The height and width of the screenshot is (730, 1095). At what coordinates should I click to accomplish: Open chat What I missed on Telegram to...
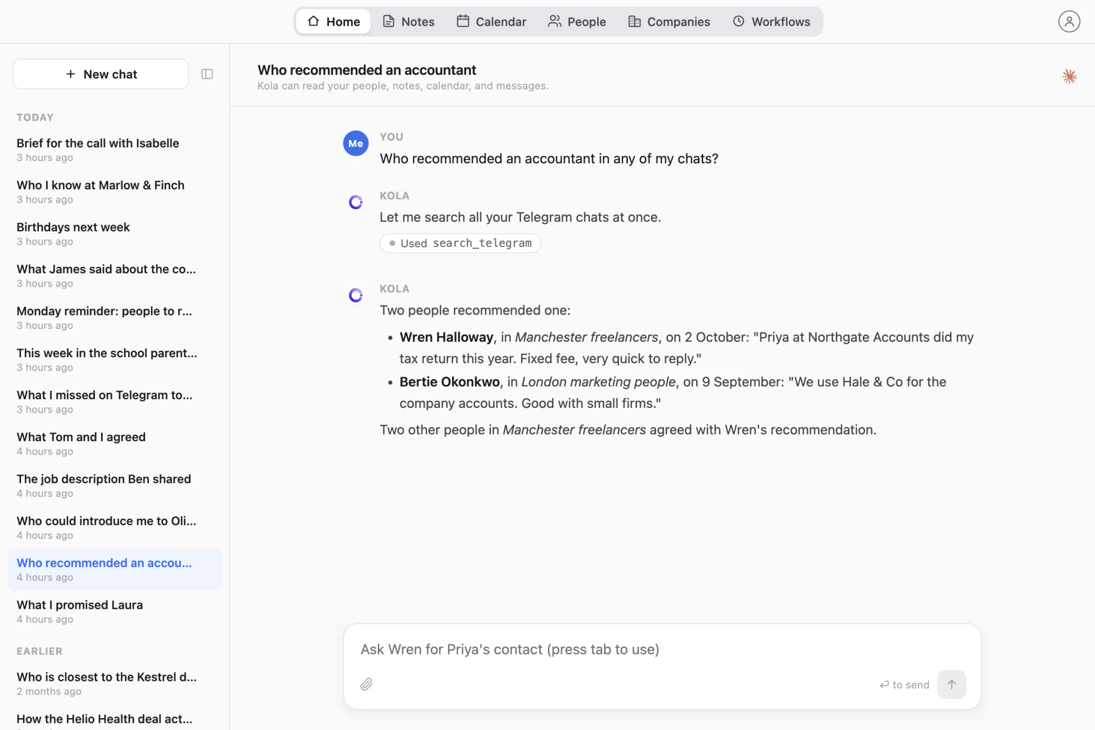(114, 402)
